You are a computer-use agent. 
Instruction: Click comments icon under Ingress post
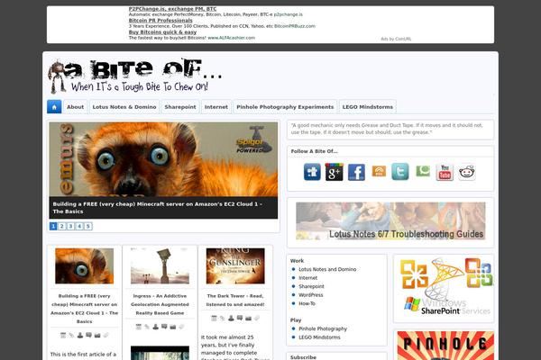point(164,327)
